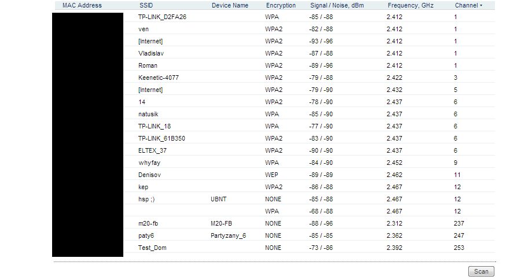
Task: Sort by Frequency, GHz column header
Action: pos(410,5)
